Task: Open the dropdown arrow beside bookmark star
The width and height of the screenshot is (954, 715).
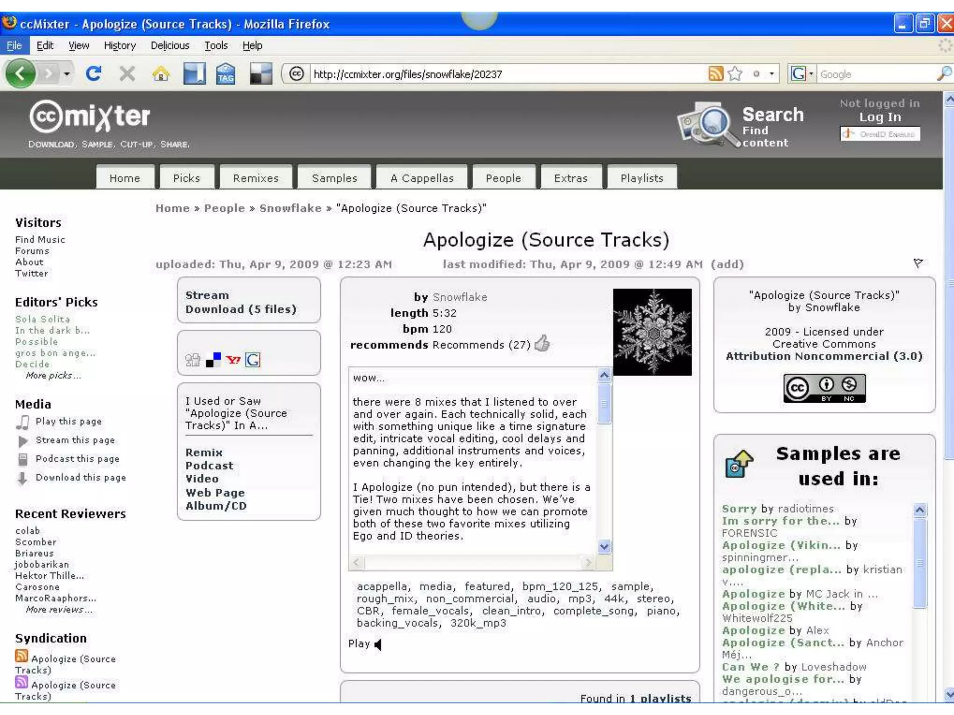Action: click(772, 74)
